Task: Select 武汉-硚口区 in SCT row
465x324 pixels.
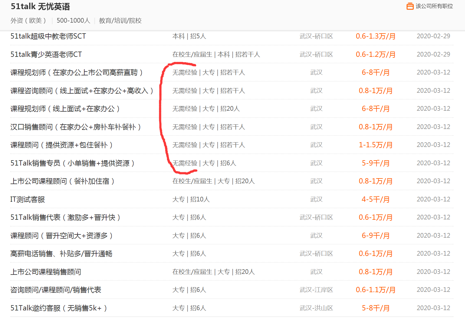Action: click(x=316, y=36)
